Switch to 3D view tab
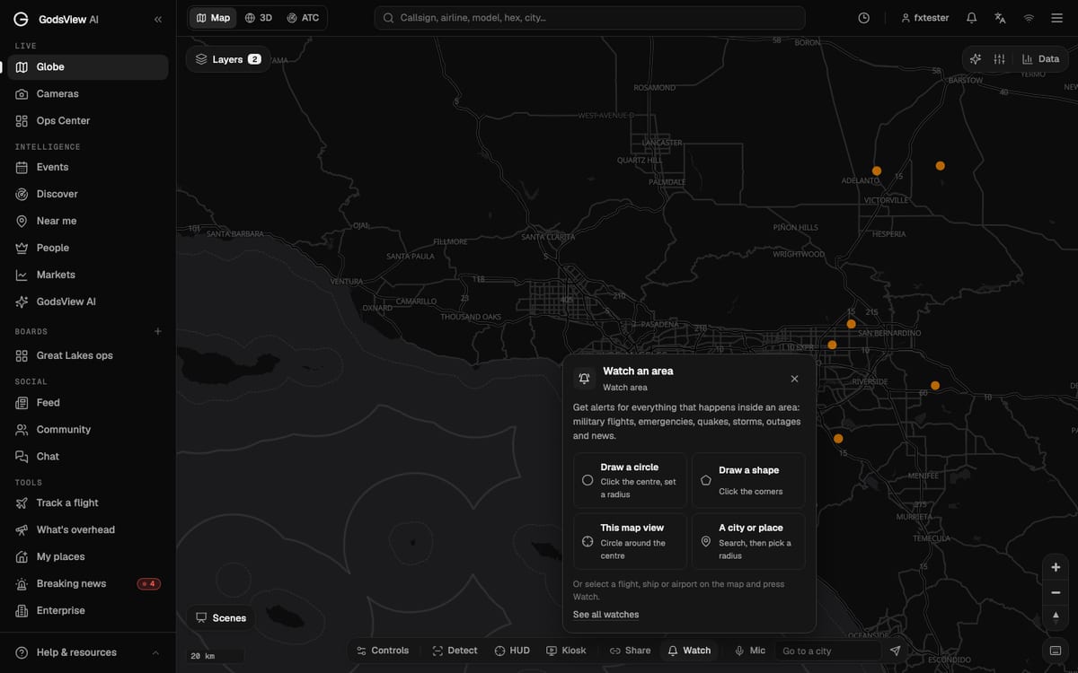1078x673 pixels. [x=259, y=18]
